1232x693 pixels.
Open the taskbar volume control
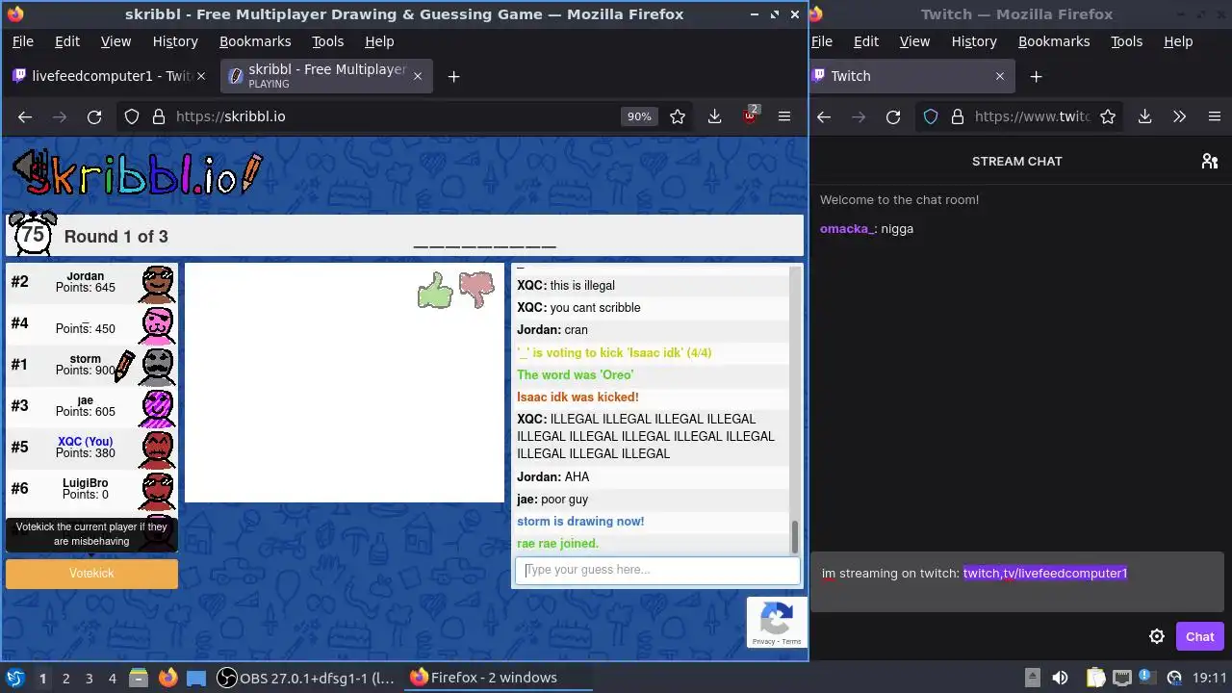[1060, 678]
